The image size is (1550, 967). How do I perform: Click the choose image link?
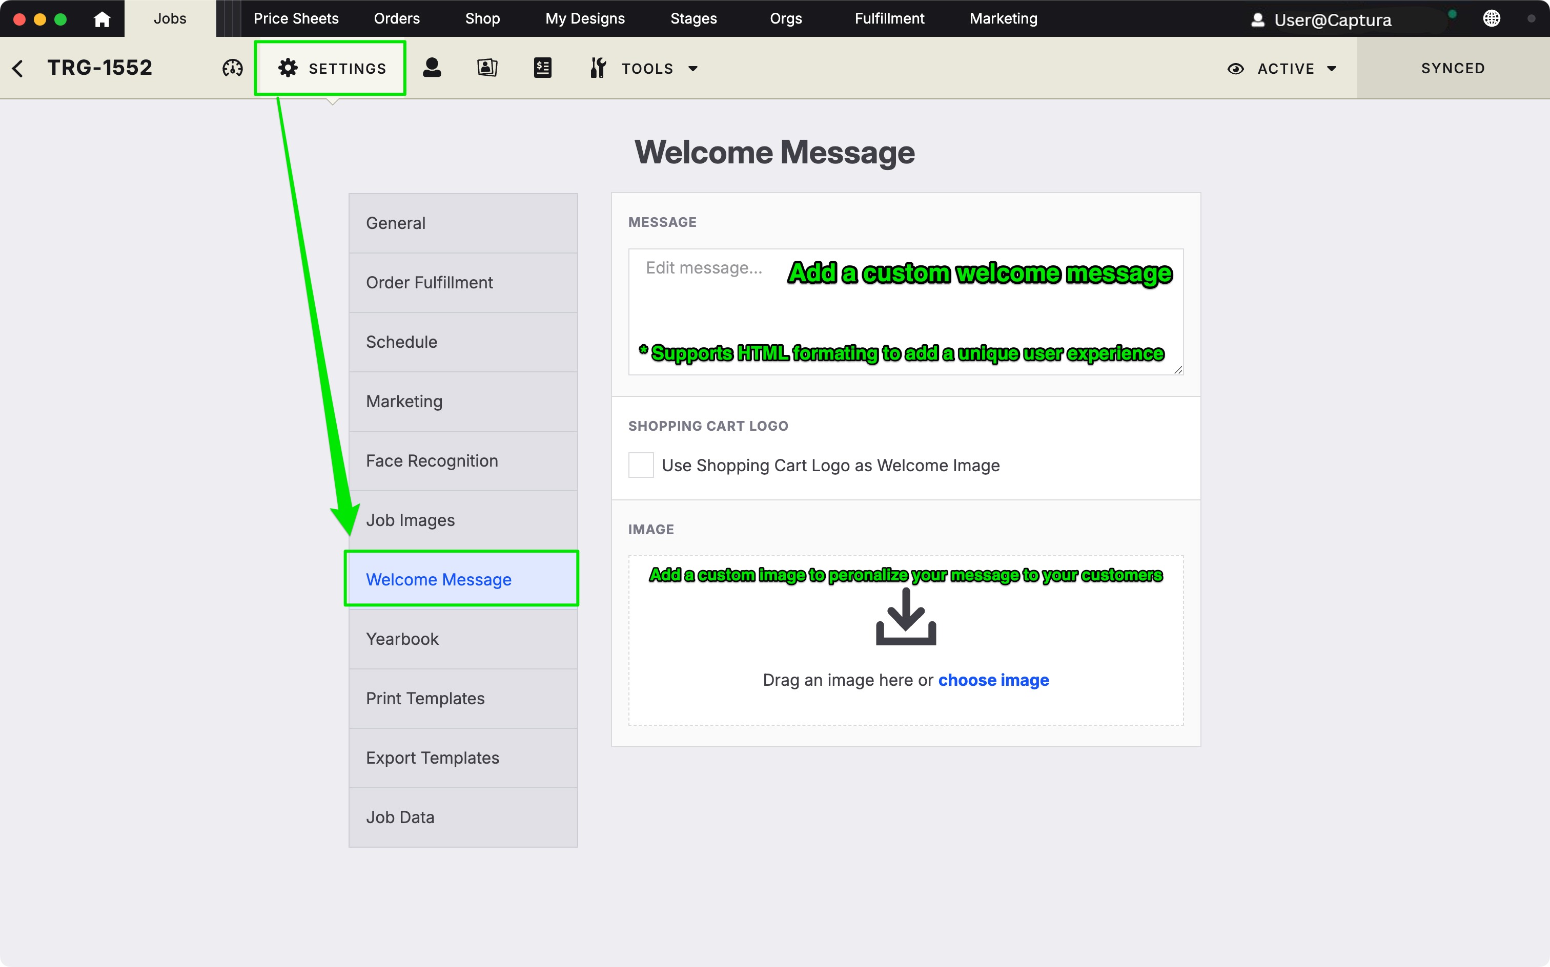click(x=993, y=680)
